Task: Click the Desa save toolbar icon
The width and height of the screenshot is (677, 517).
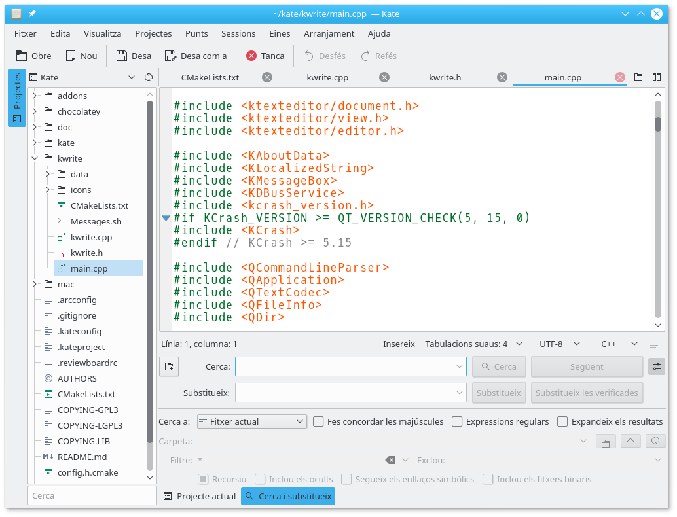Action: (122, 56)
